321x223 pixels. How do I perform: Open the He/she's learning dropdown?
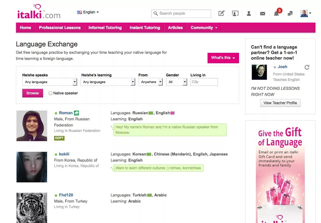coord(108,82)
